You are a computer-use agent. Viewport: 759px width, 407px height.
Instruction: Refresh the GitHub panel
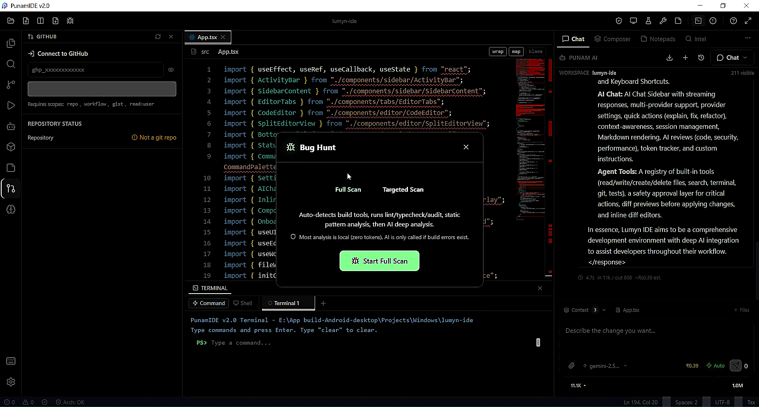click(158, 36)
